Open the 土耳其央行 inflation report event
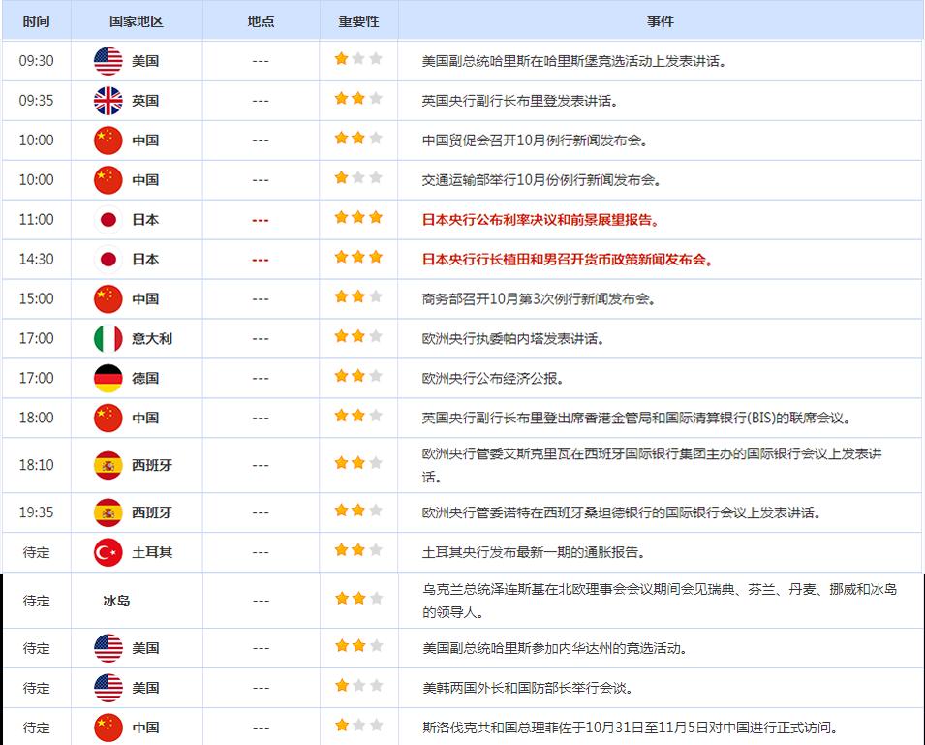The image size is (925, 745). click(x=534, y=553)
